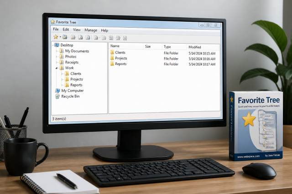Open the File menu
Screen dimensions: 292x194
(x=56, y=29)
